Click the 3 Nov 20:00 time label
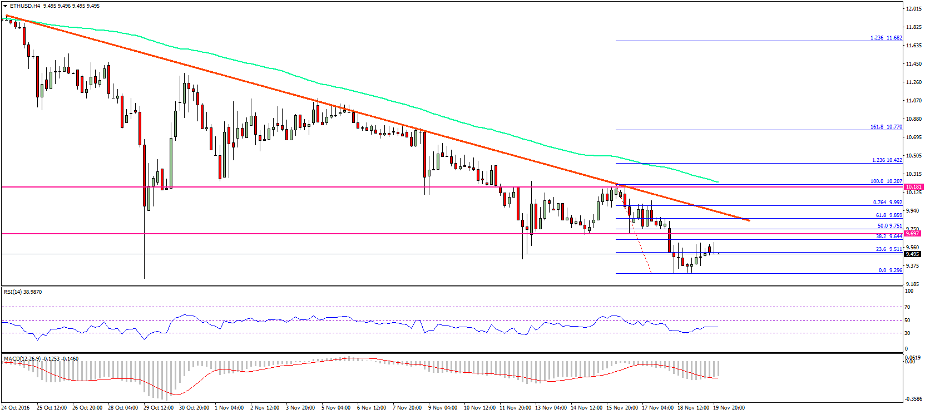 [x=300, y=408]
